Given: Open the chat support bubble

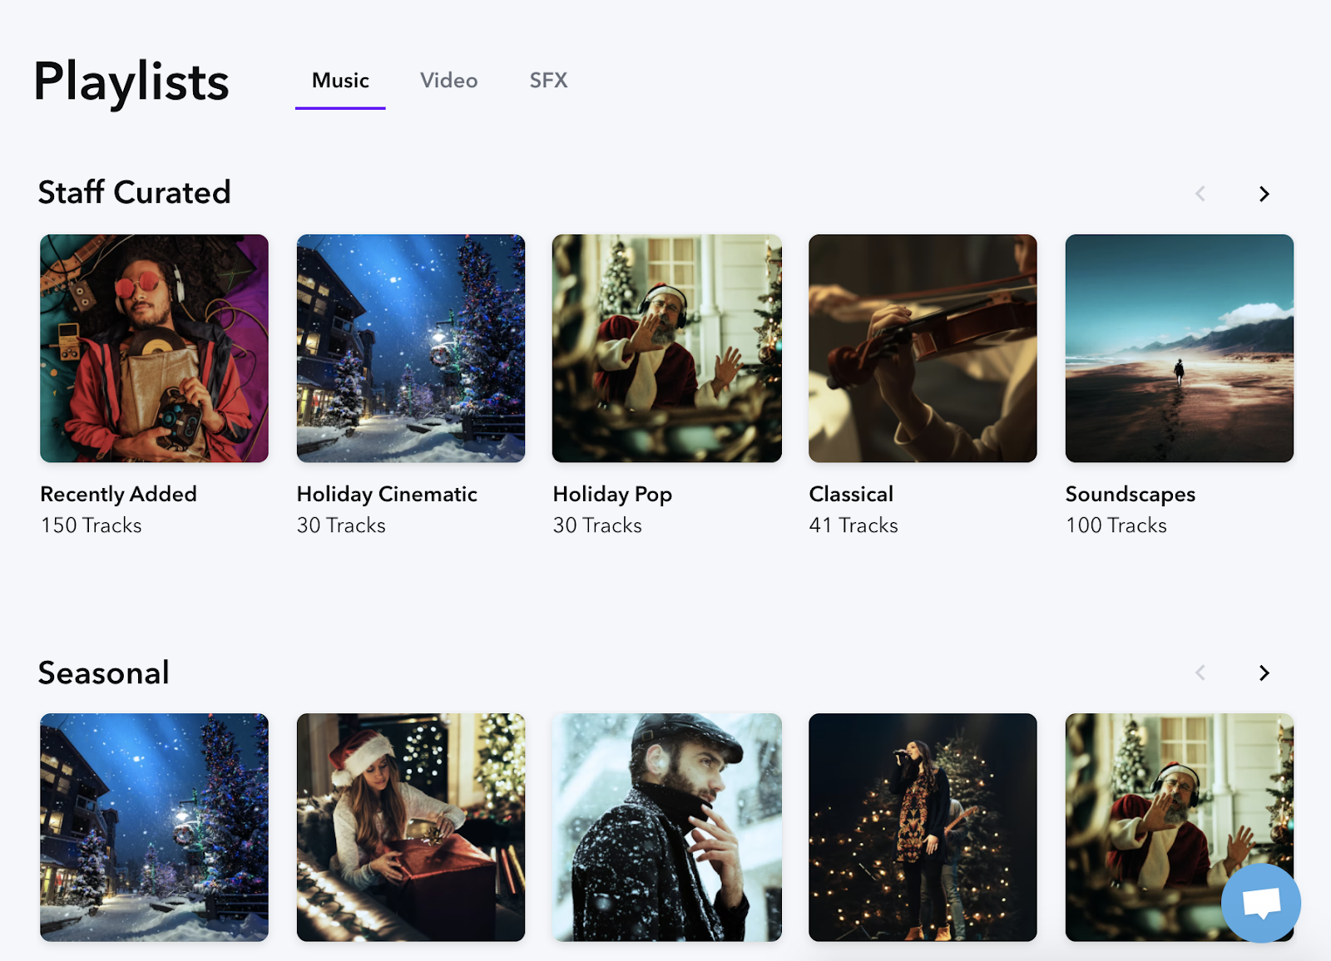Looking at the screenshot, I should pos(1261,904).
